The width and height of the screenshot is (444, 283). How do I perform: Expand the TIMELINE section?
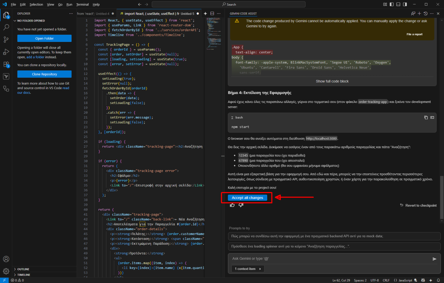point(44,275)
